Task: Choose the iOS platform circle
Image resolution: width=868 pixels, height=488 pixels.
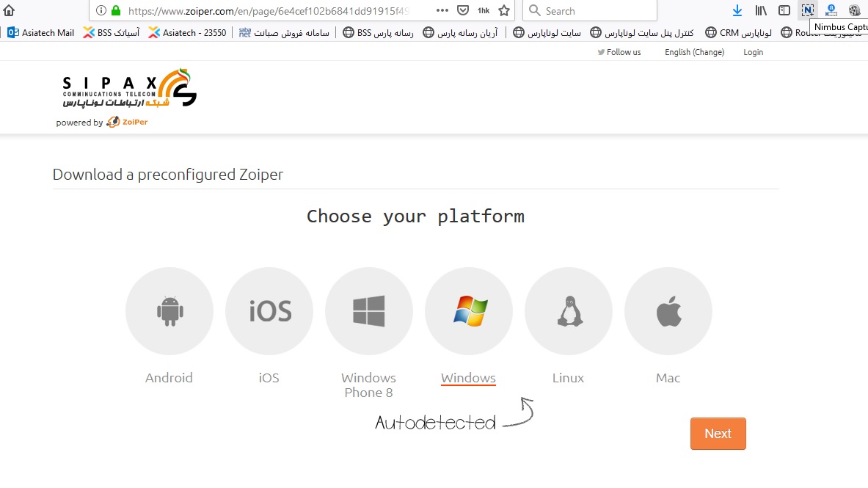Action: click(269, 310)
